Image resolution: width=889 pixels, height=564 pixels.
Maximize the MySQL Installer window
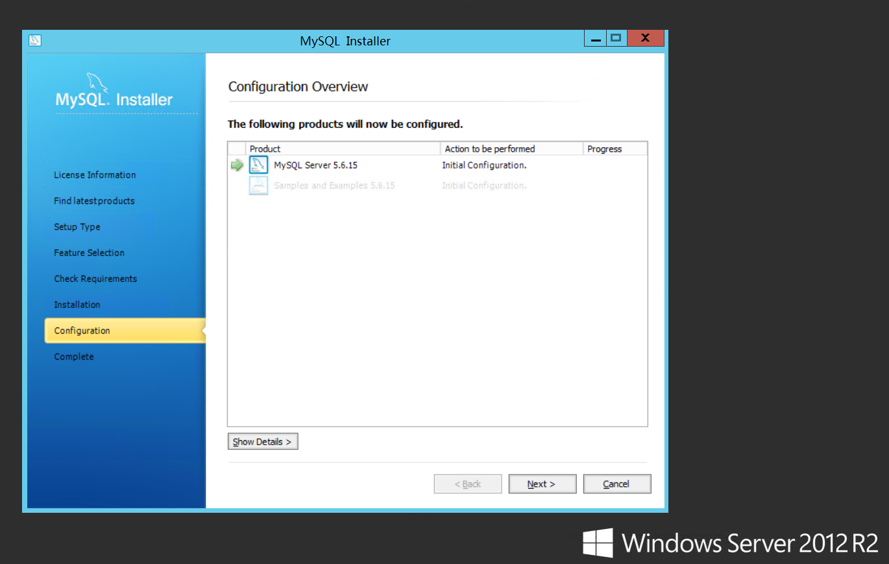coord(616,39)
